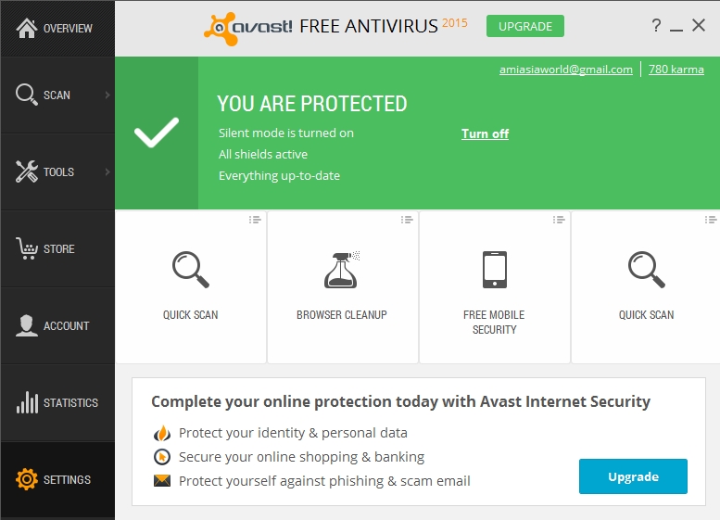This screenshot has width=720, height=520.
Task: Open the Free Mobile Security phone tile
Action: coord(495,287)
